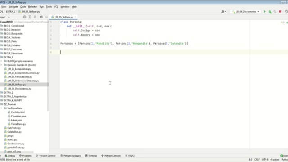
Task: Click the Project panel horizontal scrollbar
Action: tap(17, 152)
